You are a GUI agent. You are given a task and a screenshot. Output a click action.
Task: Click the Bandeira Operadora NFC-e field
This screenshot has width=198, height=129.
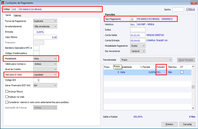click(x=36, y=48)
